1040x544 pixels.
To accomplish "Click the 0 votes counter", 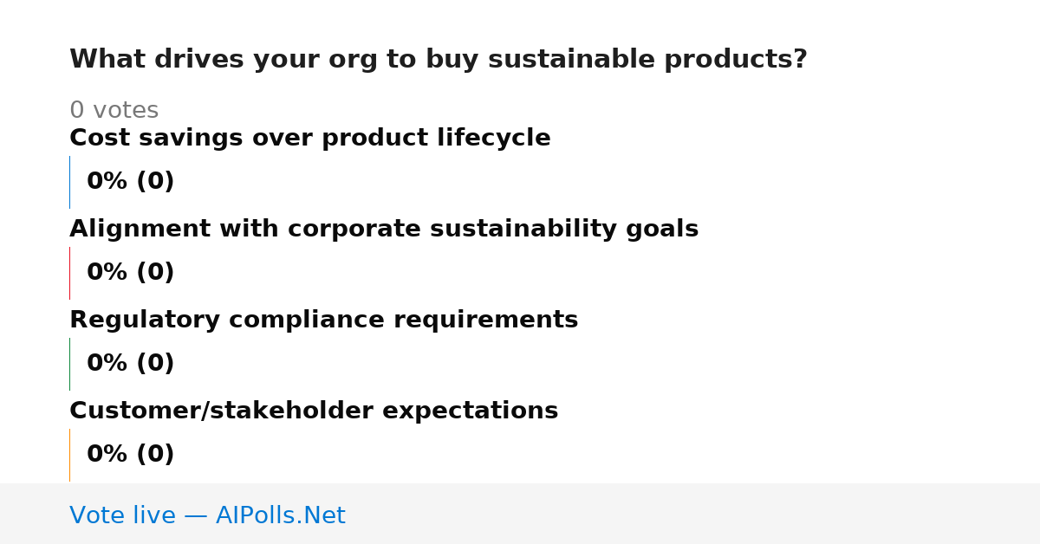I will [114, 111].
